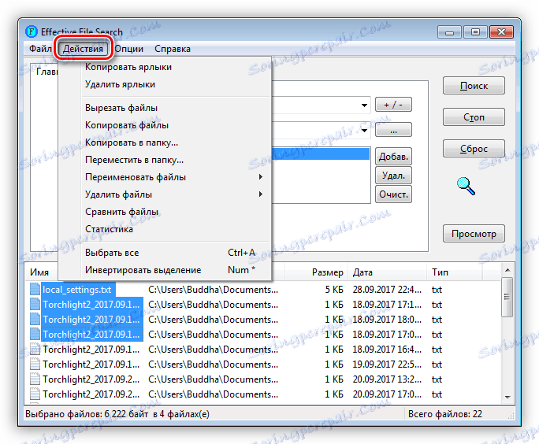Select the local_settings.txt file name
539x444 pixels.
(77, 290)
